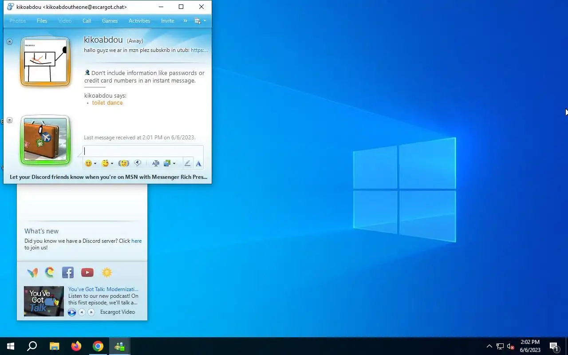The width and height of the screenshot is (568, 355).
Task: Open the Activities menu
Action: click(139, 21)
